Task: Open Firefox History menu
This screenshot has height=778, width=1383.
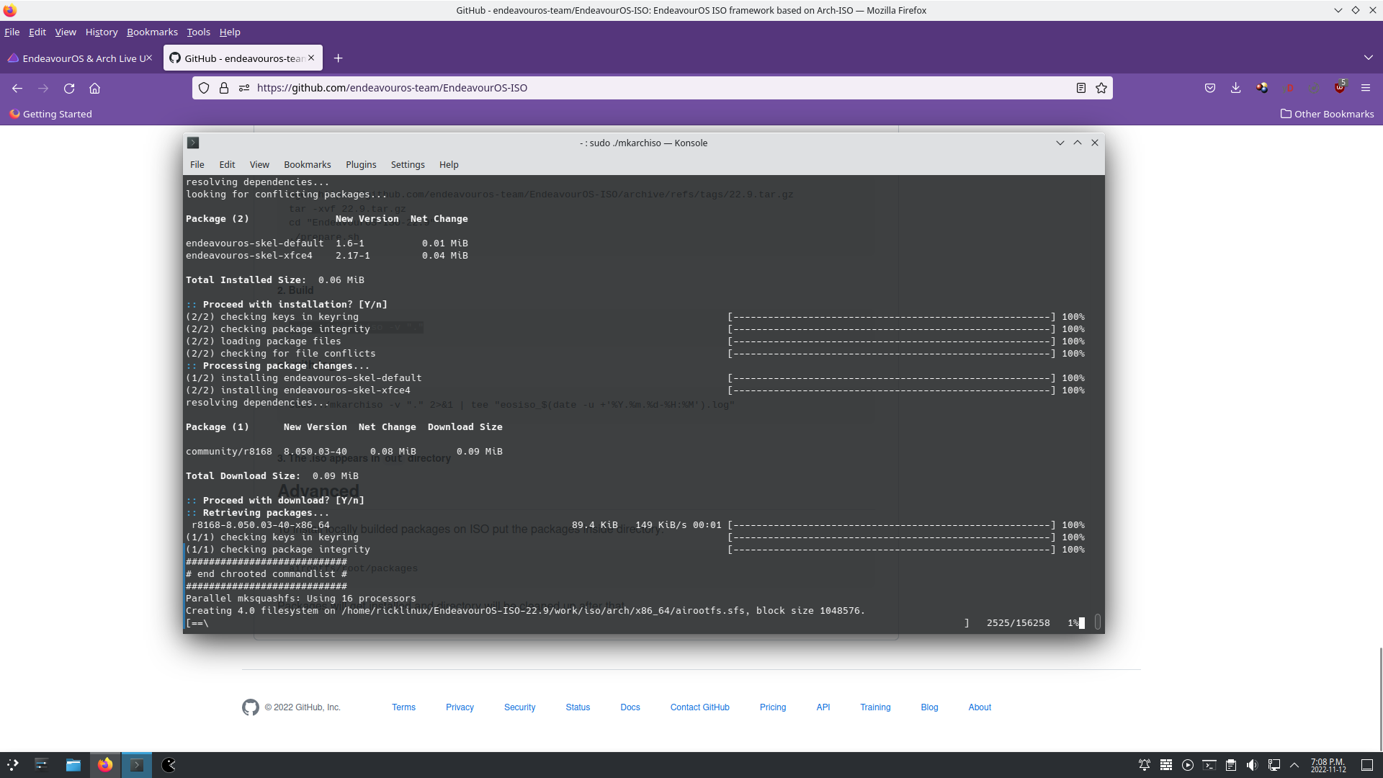Action: pyautogui.click(x=102, y=32)
